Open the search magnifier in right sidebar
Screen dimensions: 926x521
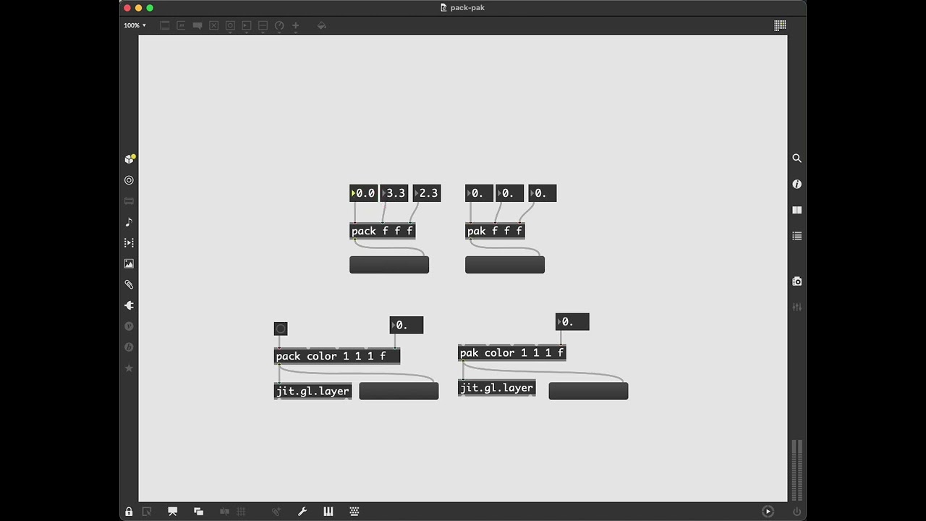(x=797, y=158)
